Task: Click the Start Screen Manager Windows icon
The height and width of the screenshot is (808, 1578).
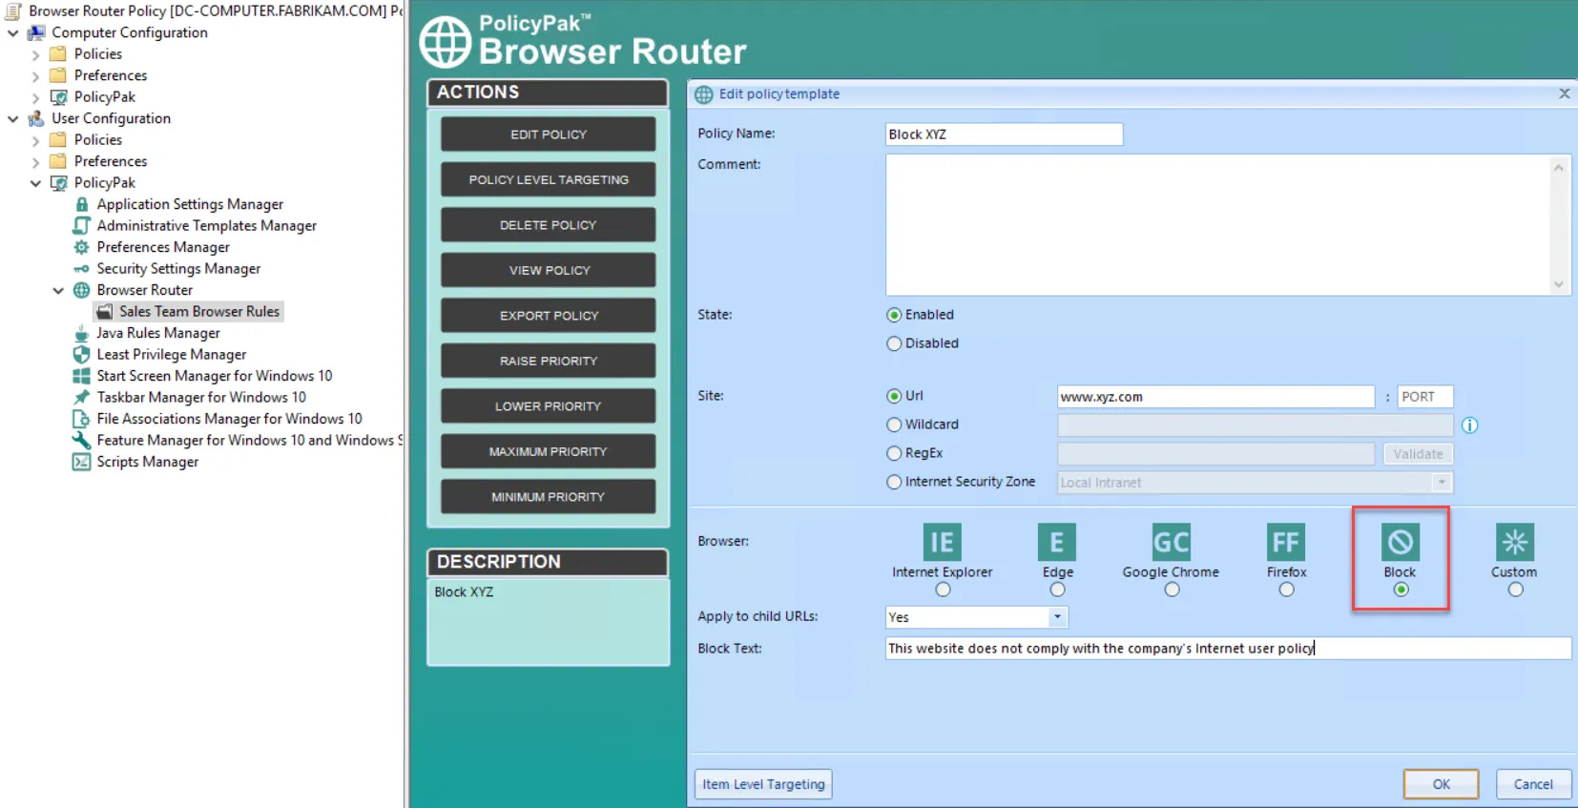Action: (82, 376)
